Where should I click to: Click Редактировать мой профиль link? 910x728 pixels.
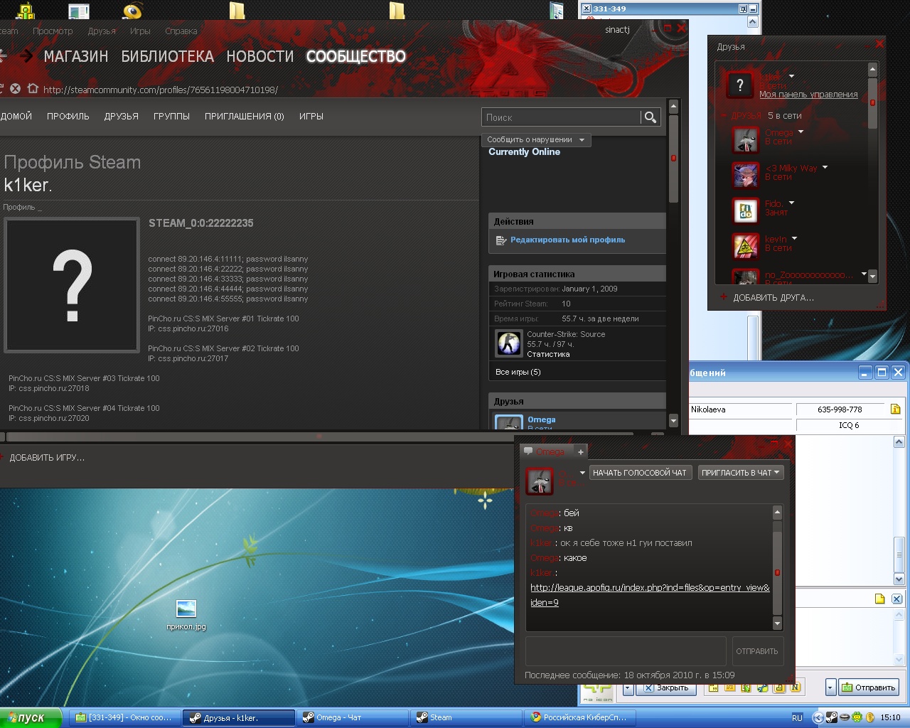(x=568, y=240)
